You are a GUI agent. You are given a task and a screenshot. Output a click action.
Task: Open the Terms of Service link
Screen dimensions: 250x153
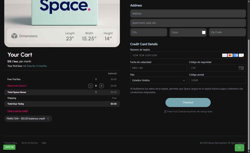(30, 143)
